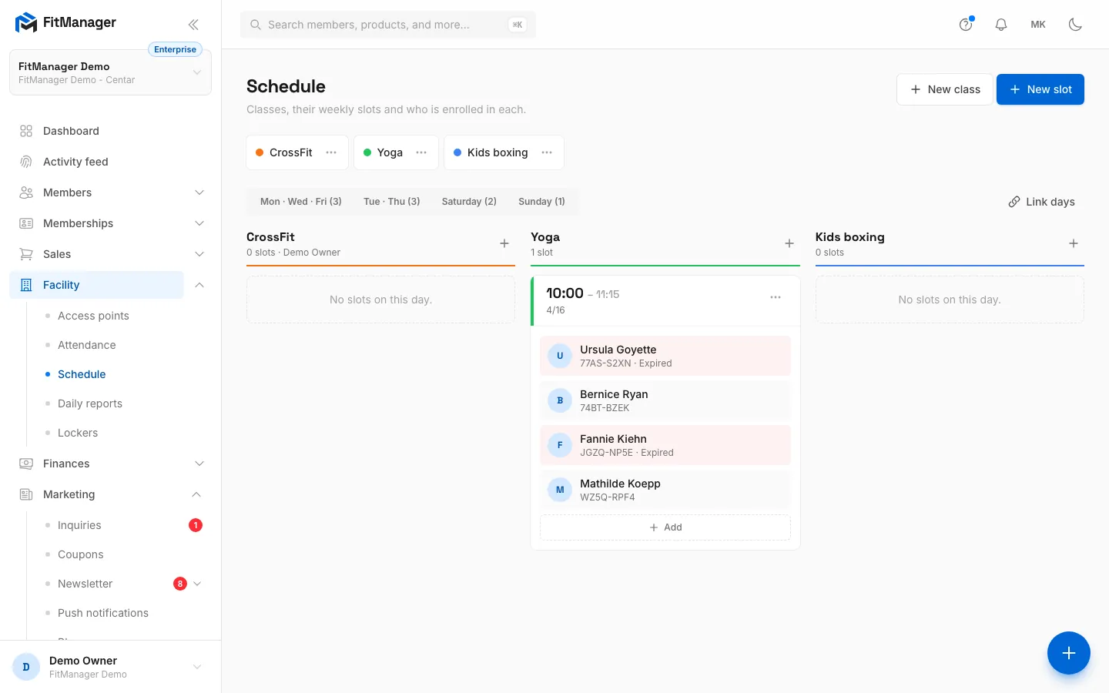
Task: Click the floating blue plus button
Action: pos(1069,653)
